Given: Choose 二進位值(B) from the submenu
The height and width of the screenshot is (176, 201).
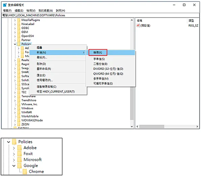Looking at the screenshot, I should pyautogui.click(x=100, y=64).
